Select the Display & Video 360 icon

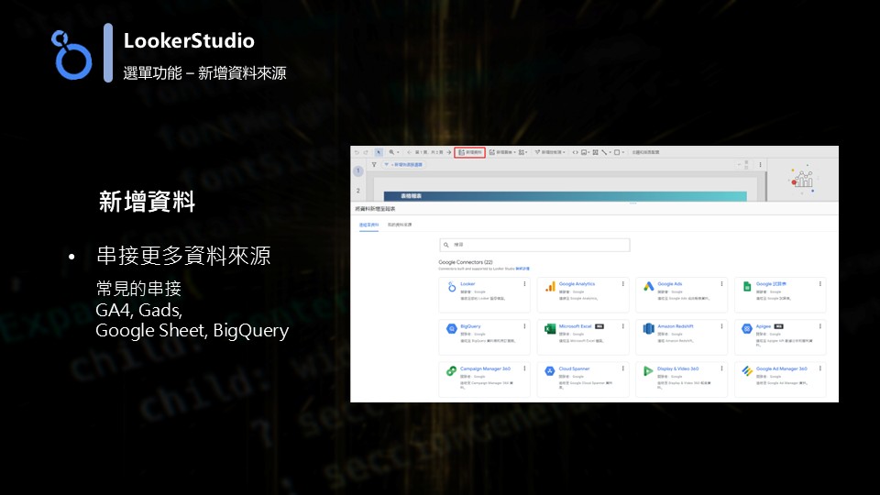click(x=649, y=371)
